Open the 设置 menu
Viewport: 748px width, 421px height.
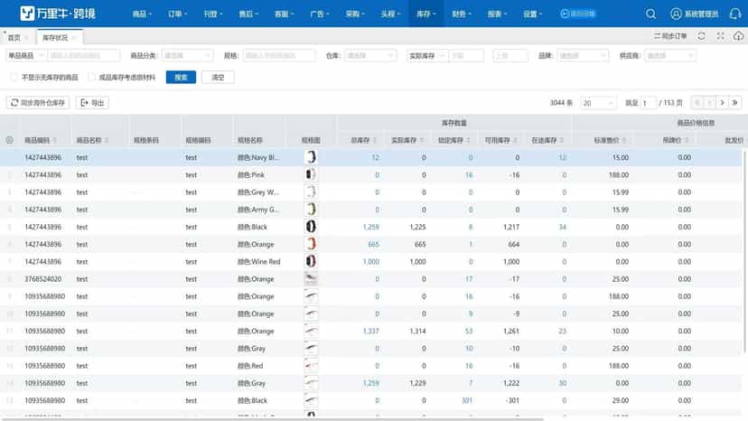[532, 14]
